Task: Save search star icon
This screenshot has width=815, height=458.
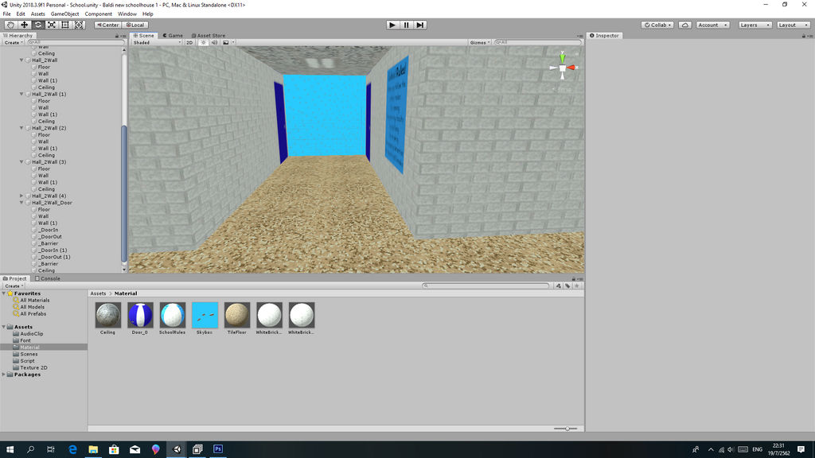Action: pos(577,286)
